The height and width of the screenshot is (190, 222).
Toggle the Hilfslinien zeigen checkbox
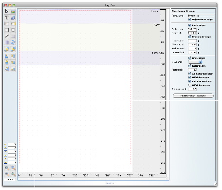tap(189, 77)
